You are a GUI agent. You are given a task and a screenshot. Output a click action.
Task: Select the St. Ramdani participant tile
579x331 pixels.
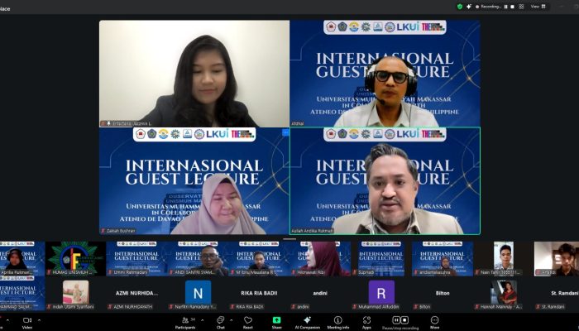(557, 293)
